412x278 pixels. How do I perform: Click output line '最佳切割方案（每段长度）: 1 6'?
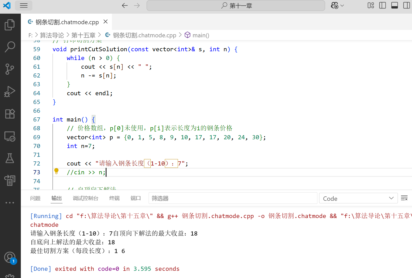(77, 251)
